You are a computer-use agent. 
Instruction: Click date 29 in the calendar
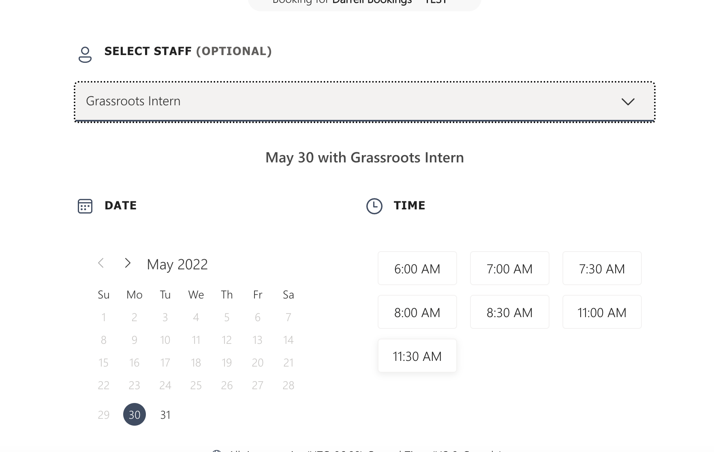pos(104,415)
